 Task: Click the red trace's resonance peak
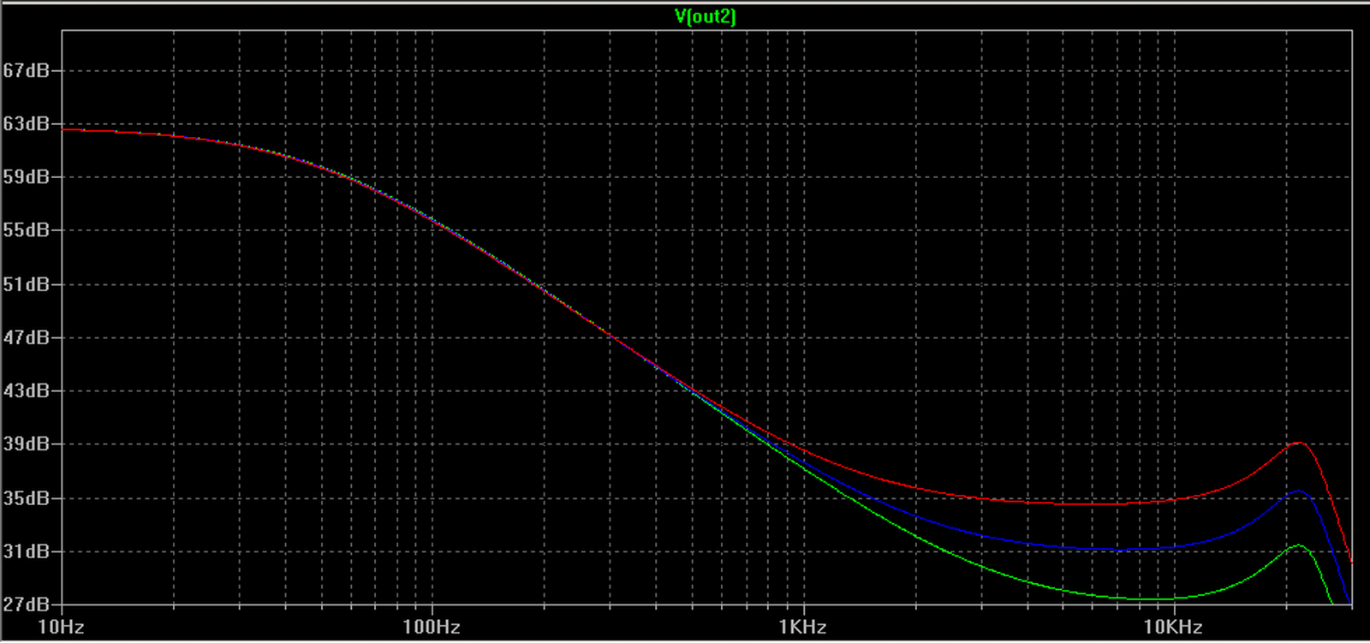(x=1299, y=443)
